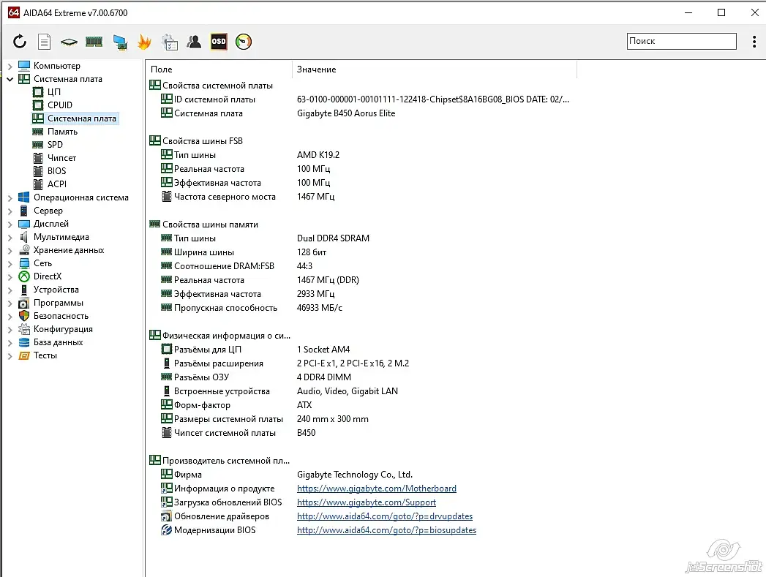
Task: Select the Соотношение DRAM:FSB row
Action: (x=361, y=266)
